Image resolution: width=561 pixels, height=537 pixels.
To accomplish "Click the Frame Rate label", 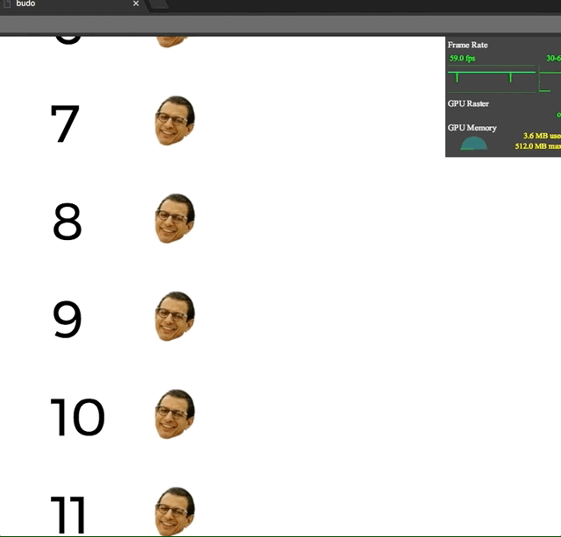I will (x=467, y=45).
